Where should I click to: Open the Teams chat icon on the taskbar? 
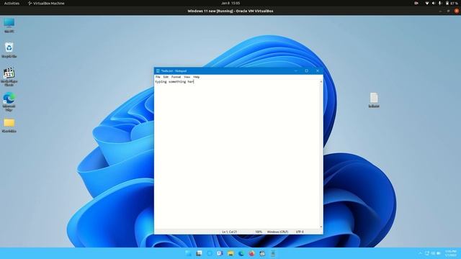[x=220, y=253]
